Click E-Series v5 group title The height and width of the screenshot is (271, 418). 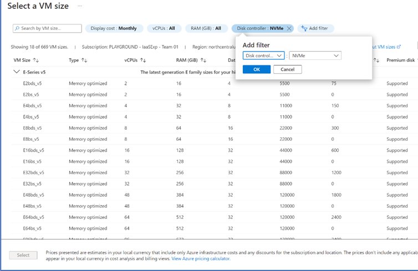click(34, 72)
